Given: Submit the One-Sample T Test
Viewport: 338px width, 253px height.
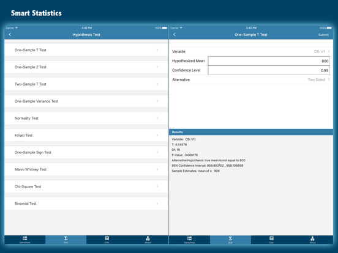Looking at the screenshot, I should pos(323,35).
